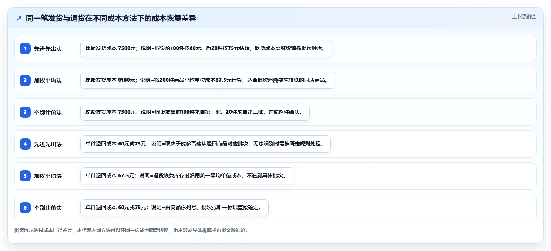Open the box mentioning 无法识别时需按既定规则处理

click(x=205, y=144)
